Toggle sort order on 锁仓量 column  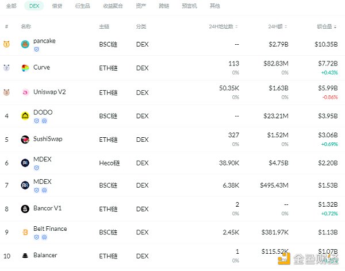coord(336,26)
